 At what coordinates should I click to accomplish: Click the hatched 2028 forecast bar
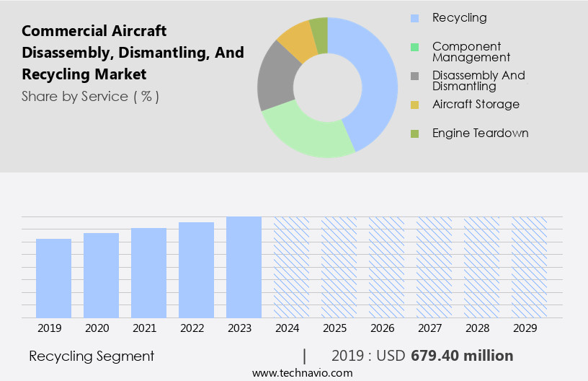[x=482, y=267]
